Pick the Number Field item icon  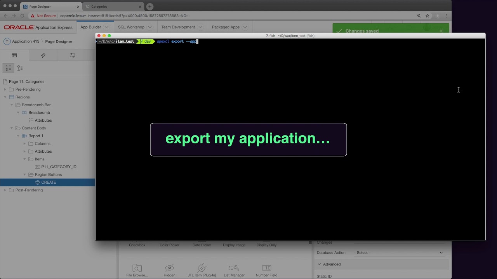266,268
